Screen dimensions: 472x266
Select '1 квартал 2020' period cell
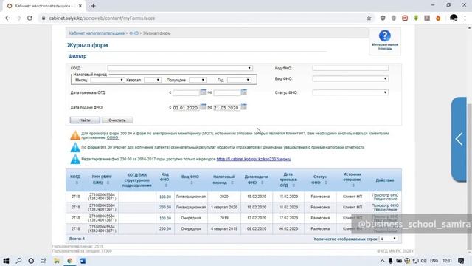tap(224, 207)
